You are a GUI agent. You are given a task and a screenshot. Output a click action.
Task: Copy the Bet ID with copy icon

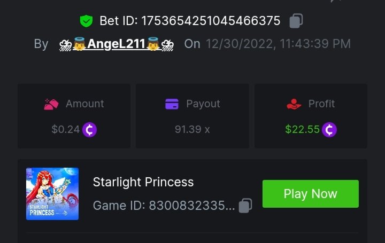(296, 21)
